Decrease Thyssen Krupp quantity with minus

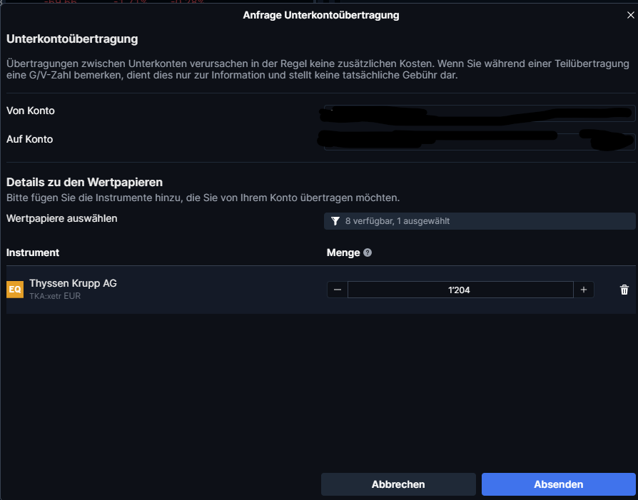(x=338, y=290)
